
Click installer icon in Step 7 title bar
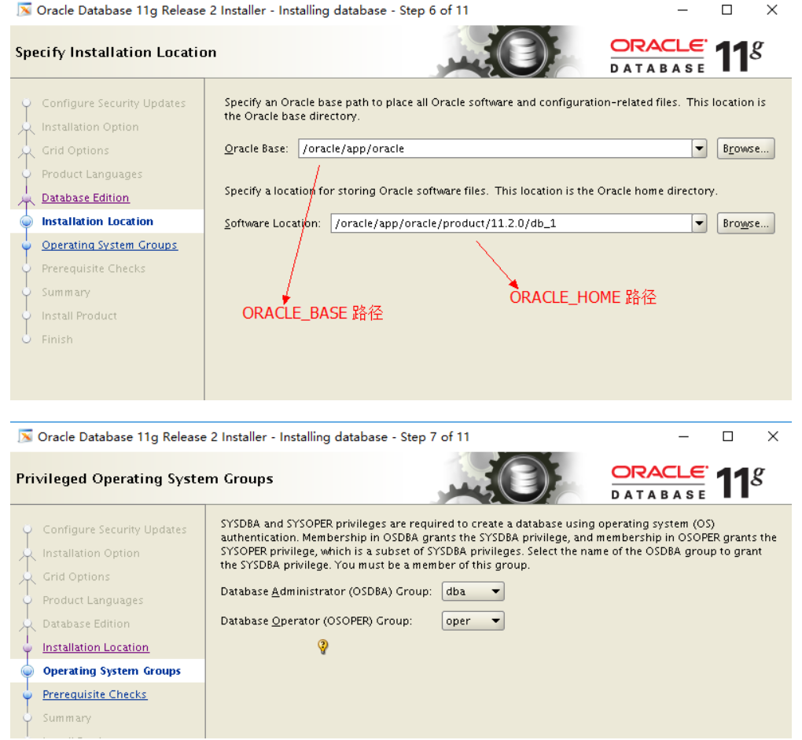tap(26, 436)
